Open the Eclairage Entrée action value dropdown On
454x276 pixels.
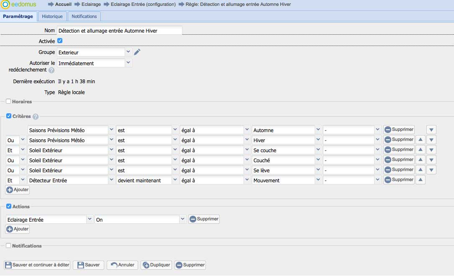pyautogui.click(x=182, y=219)
